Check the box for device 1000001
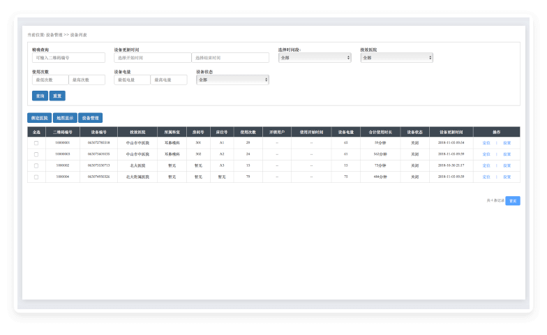Image resolution: width=547 pixels, height=335 pixels. coord(36,142)
